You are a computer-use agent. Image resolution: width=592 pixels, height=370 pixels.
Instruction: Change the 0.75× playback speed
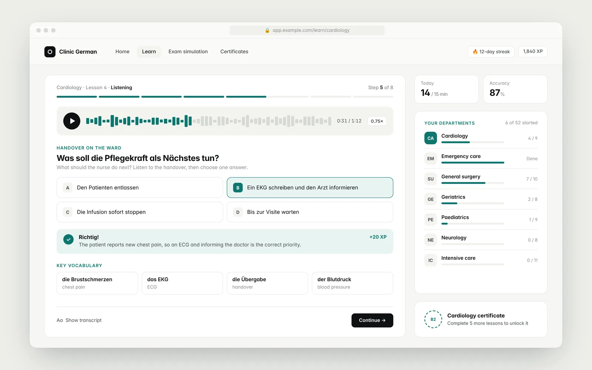point(377,121)
